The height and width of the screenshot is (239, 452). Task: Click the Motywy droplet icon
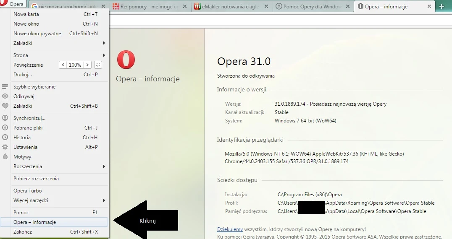pyautogui.click(x=5, y=157)
